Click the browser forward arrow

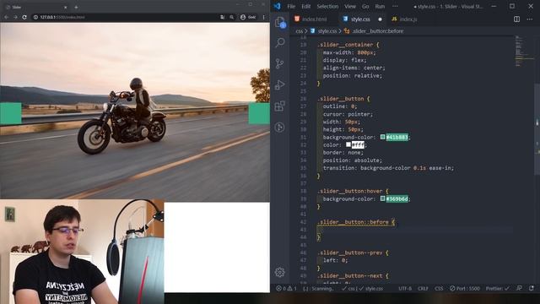point(15,17)
